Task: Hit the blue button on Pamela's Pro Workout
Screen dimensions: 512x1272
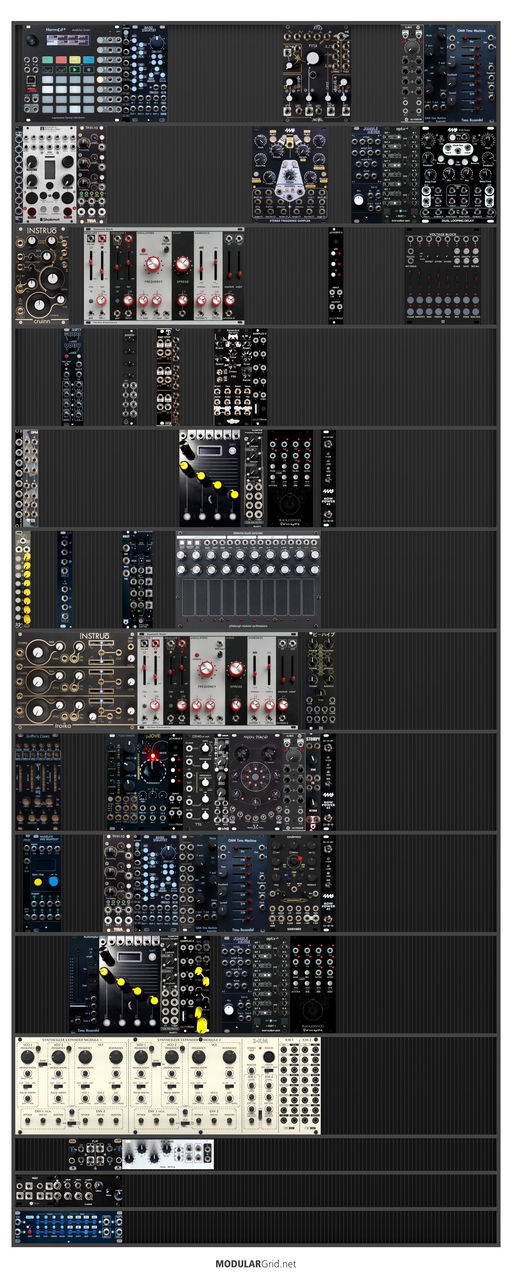Action: 53,881
